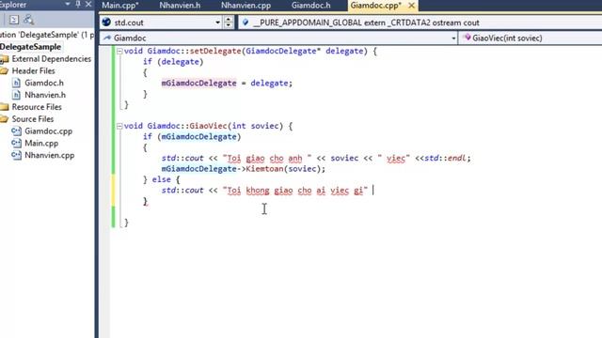The height and width of the screenshot is (338, 602).
Task: Select the External Dependencies folder
Action: click(51, 58)
